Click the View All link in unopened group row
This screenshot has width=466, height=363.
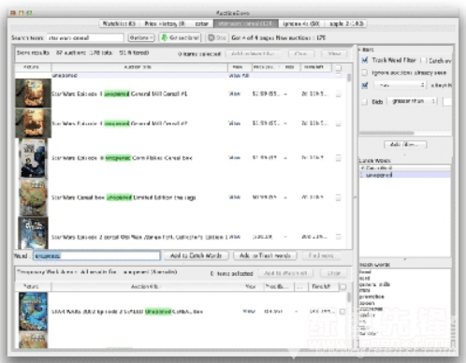tap(239, 76)
